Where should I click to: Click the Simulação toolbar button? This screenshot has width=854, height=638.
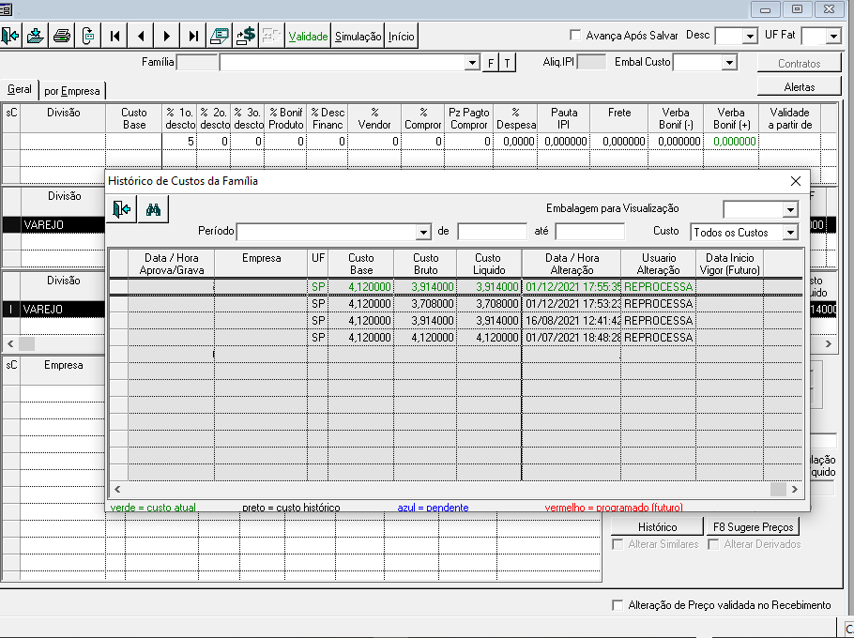tap(358, 36)
